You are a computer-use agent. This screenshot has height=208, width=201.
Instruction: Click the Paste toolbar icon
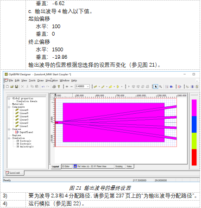tap(37, 86)
